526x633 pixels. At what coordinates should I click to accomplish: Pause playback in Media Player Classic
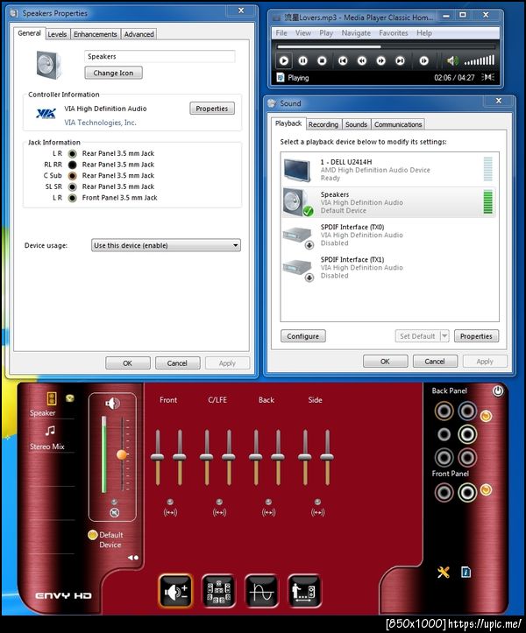point(302,60)
